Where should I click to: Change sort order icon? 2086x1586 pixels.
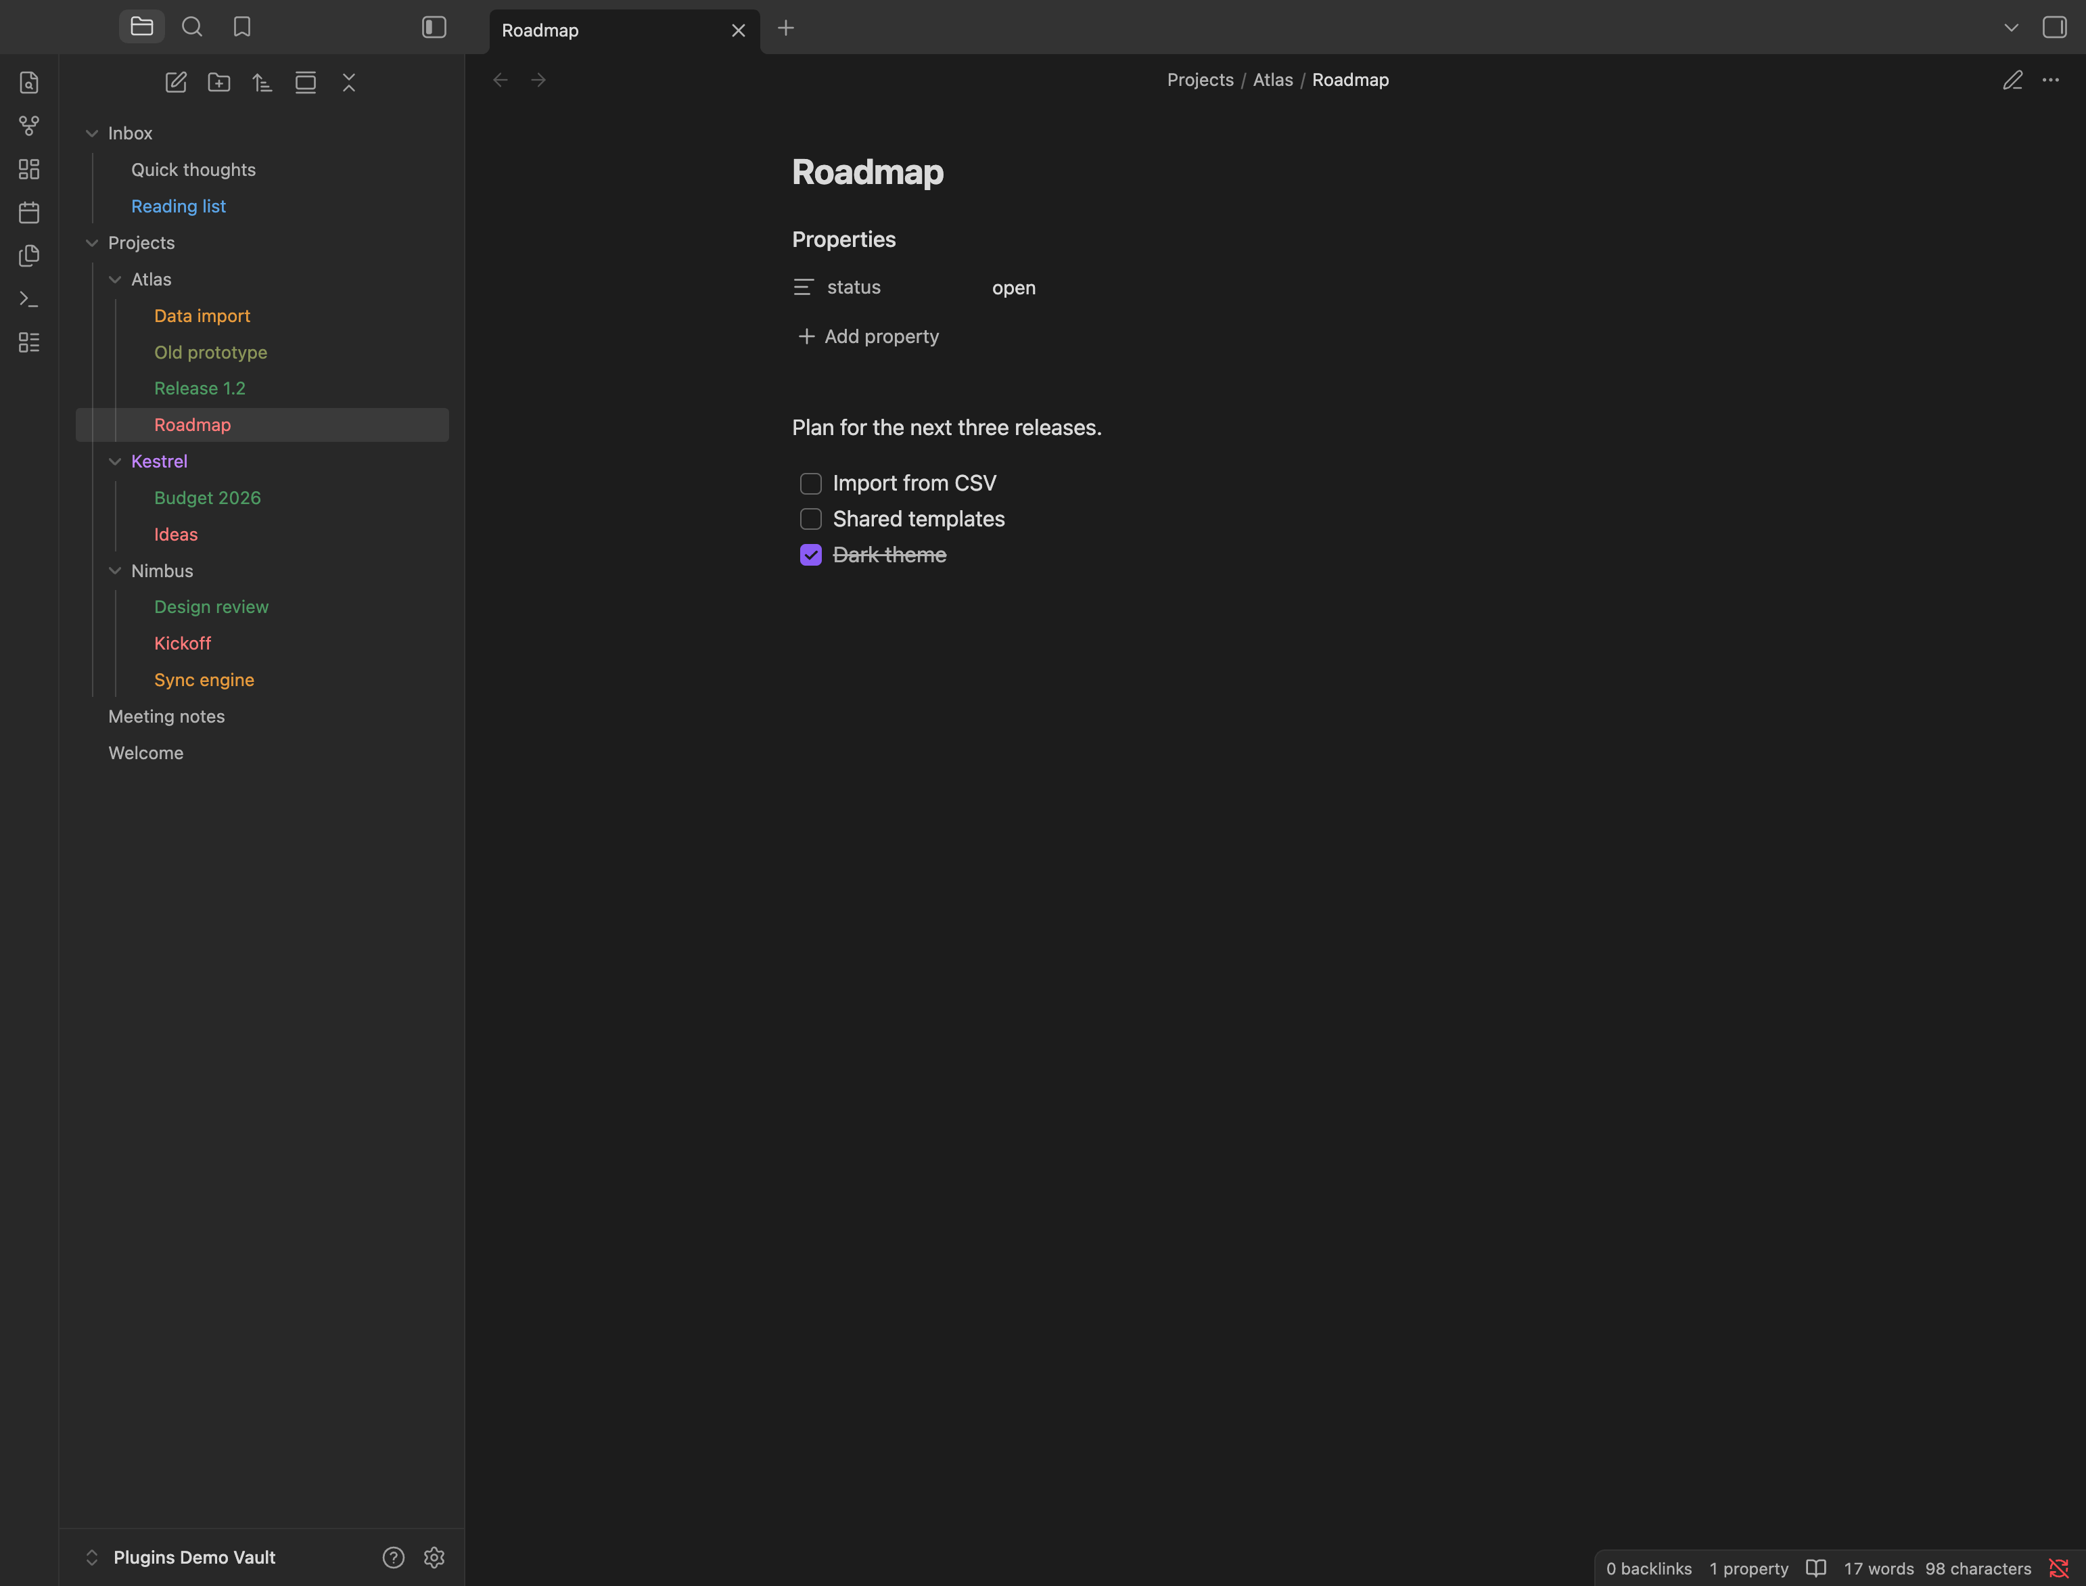[262, 82]
